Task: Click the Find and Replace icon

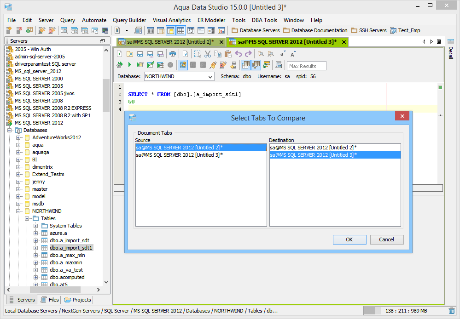Action: coord(271,54)
